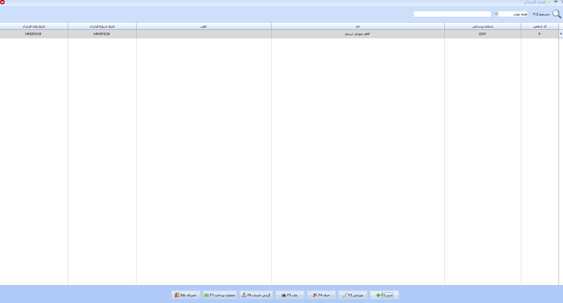This screenshot has width=563, height=303.
Task: Select the name cell آقای مهدی اسدی
Action: tap(358, 34)
